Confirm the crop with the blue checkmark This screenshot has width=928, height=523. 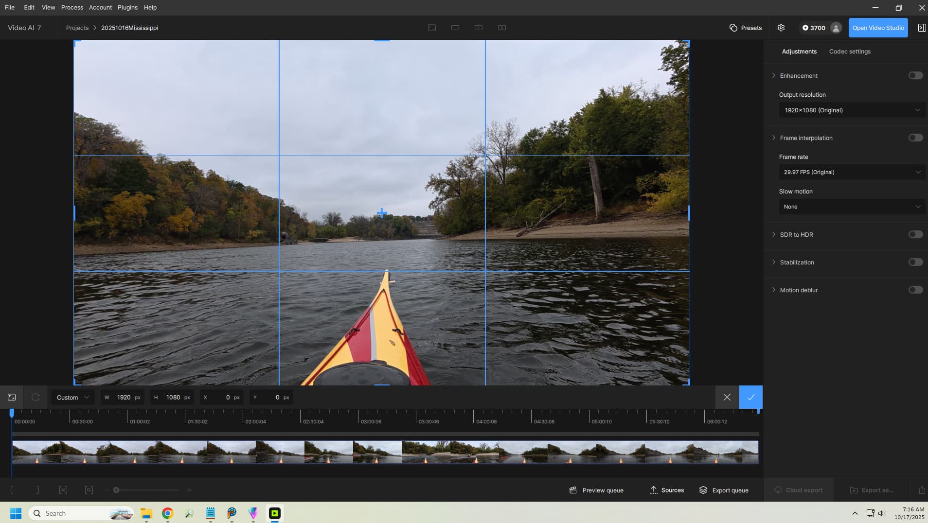coord(750,397)
